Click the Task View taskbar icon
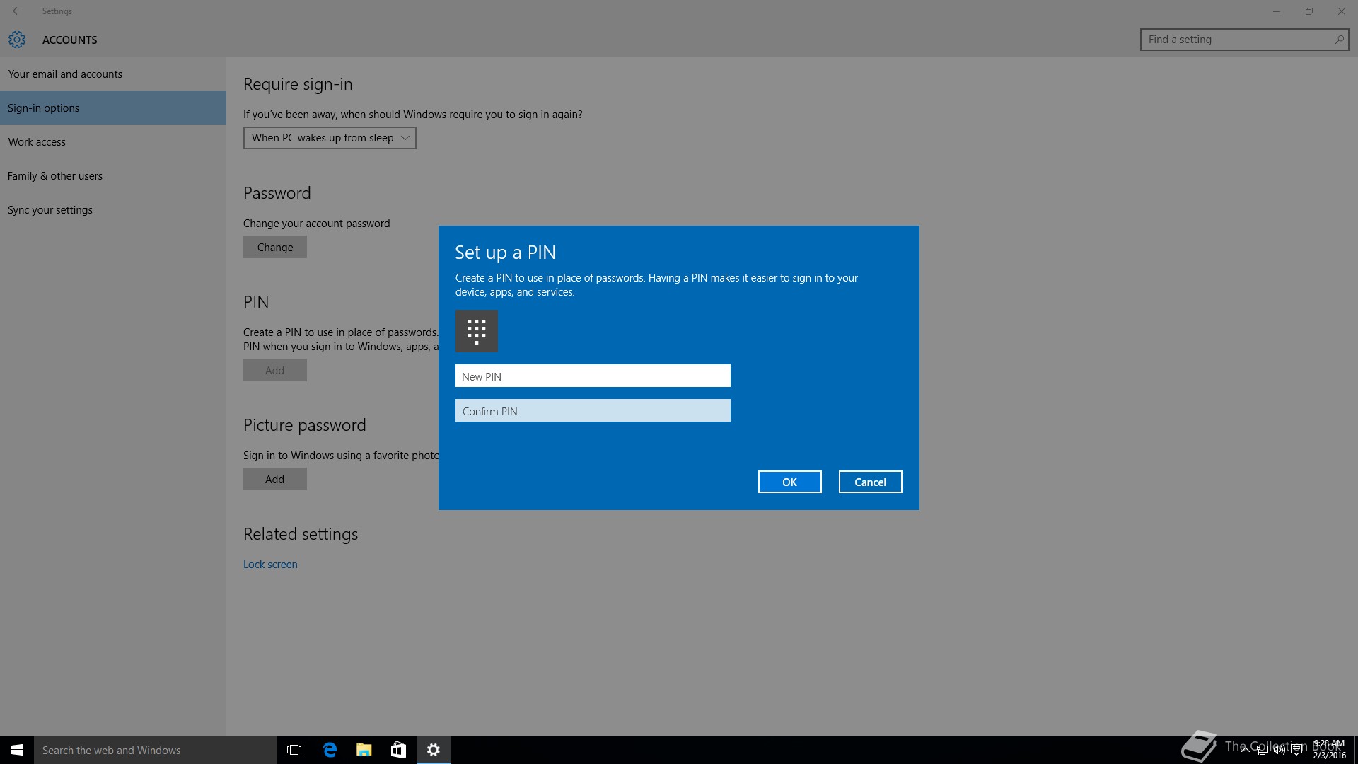This screenshot has width=1358, height=764. pos(294,750)
